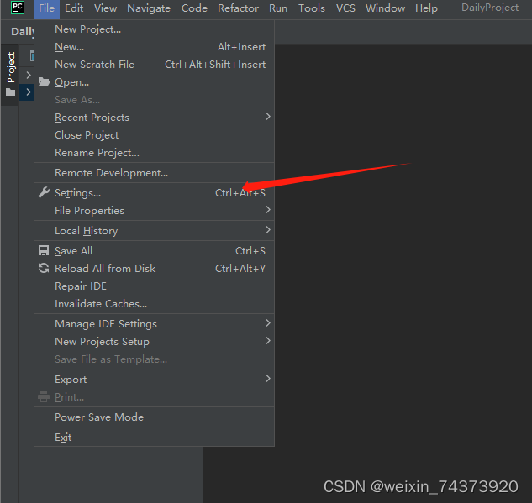Select Manage IDE Settings
The height and width of the screenshot is (503, 532).
pyautogui.click(x=154, y=323)
